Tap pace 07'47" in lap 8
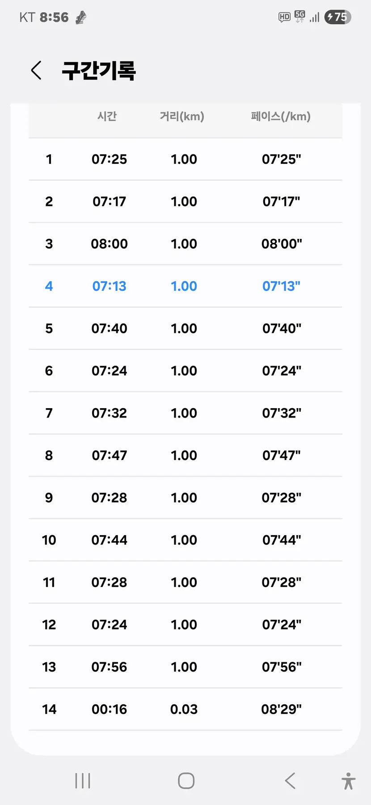The width and height of the screenshot is (371, 805). tap(281, 456)
